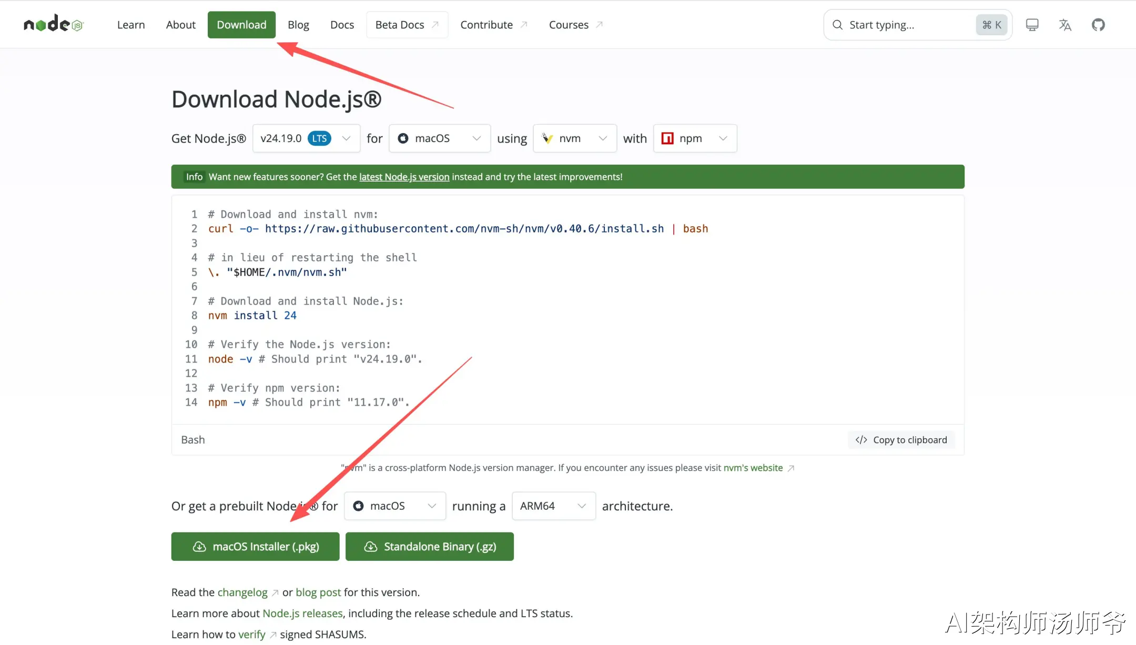Click the latest Node.js version link
1136x645 pixels.
pos(404,177)
